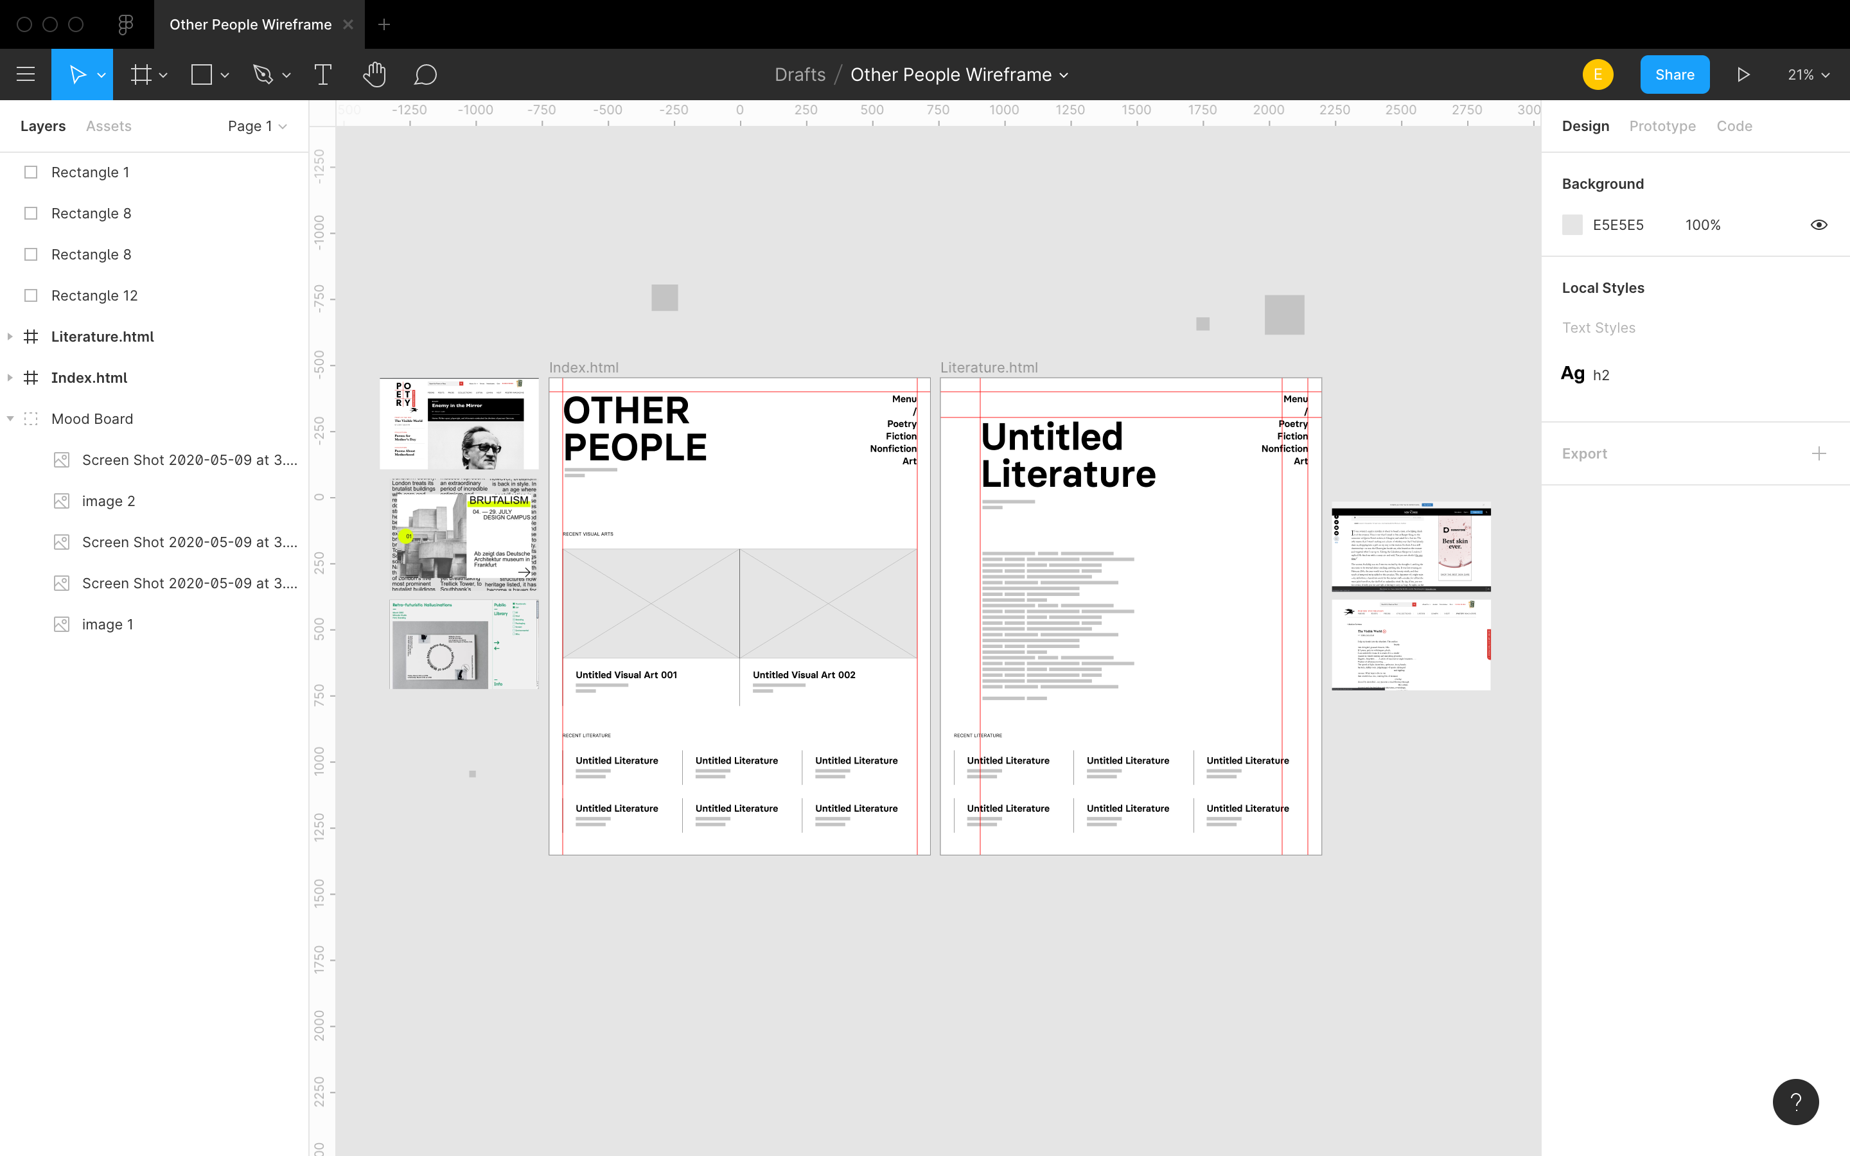Viewport: 1850px width, 1156px height.
Task: Switch to the Design tab
Action: [x=1585, y=126]
